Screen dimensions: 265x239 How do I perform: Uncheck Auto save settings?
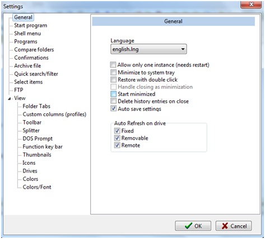coord(113,108)
